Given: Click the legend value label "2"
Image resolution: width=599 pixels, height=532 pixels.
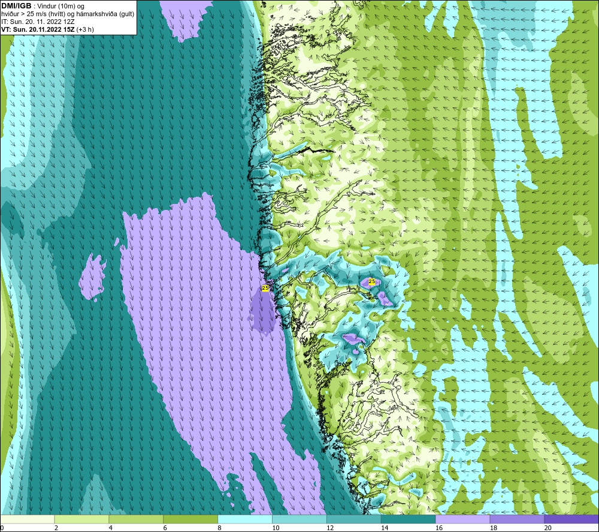Looking at the screenshot, I should point(56,528).
